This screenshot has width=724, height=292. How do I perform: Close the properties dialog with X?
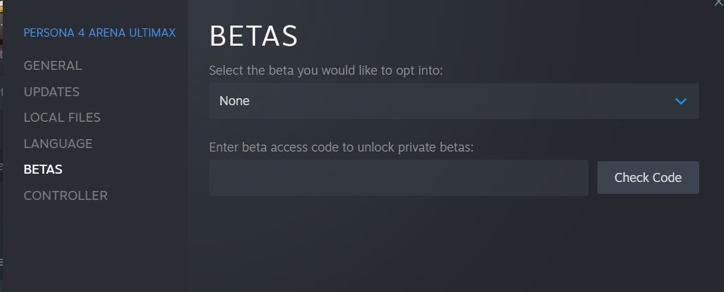(718, 3)
